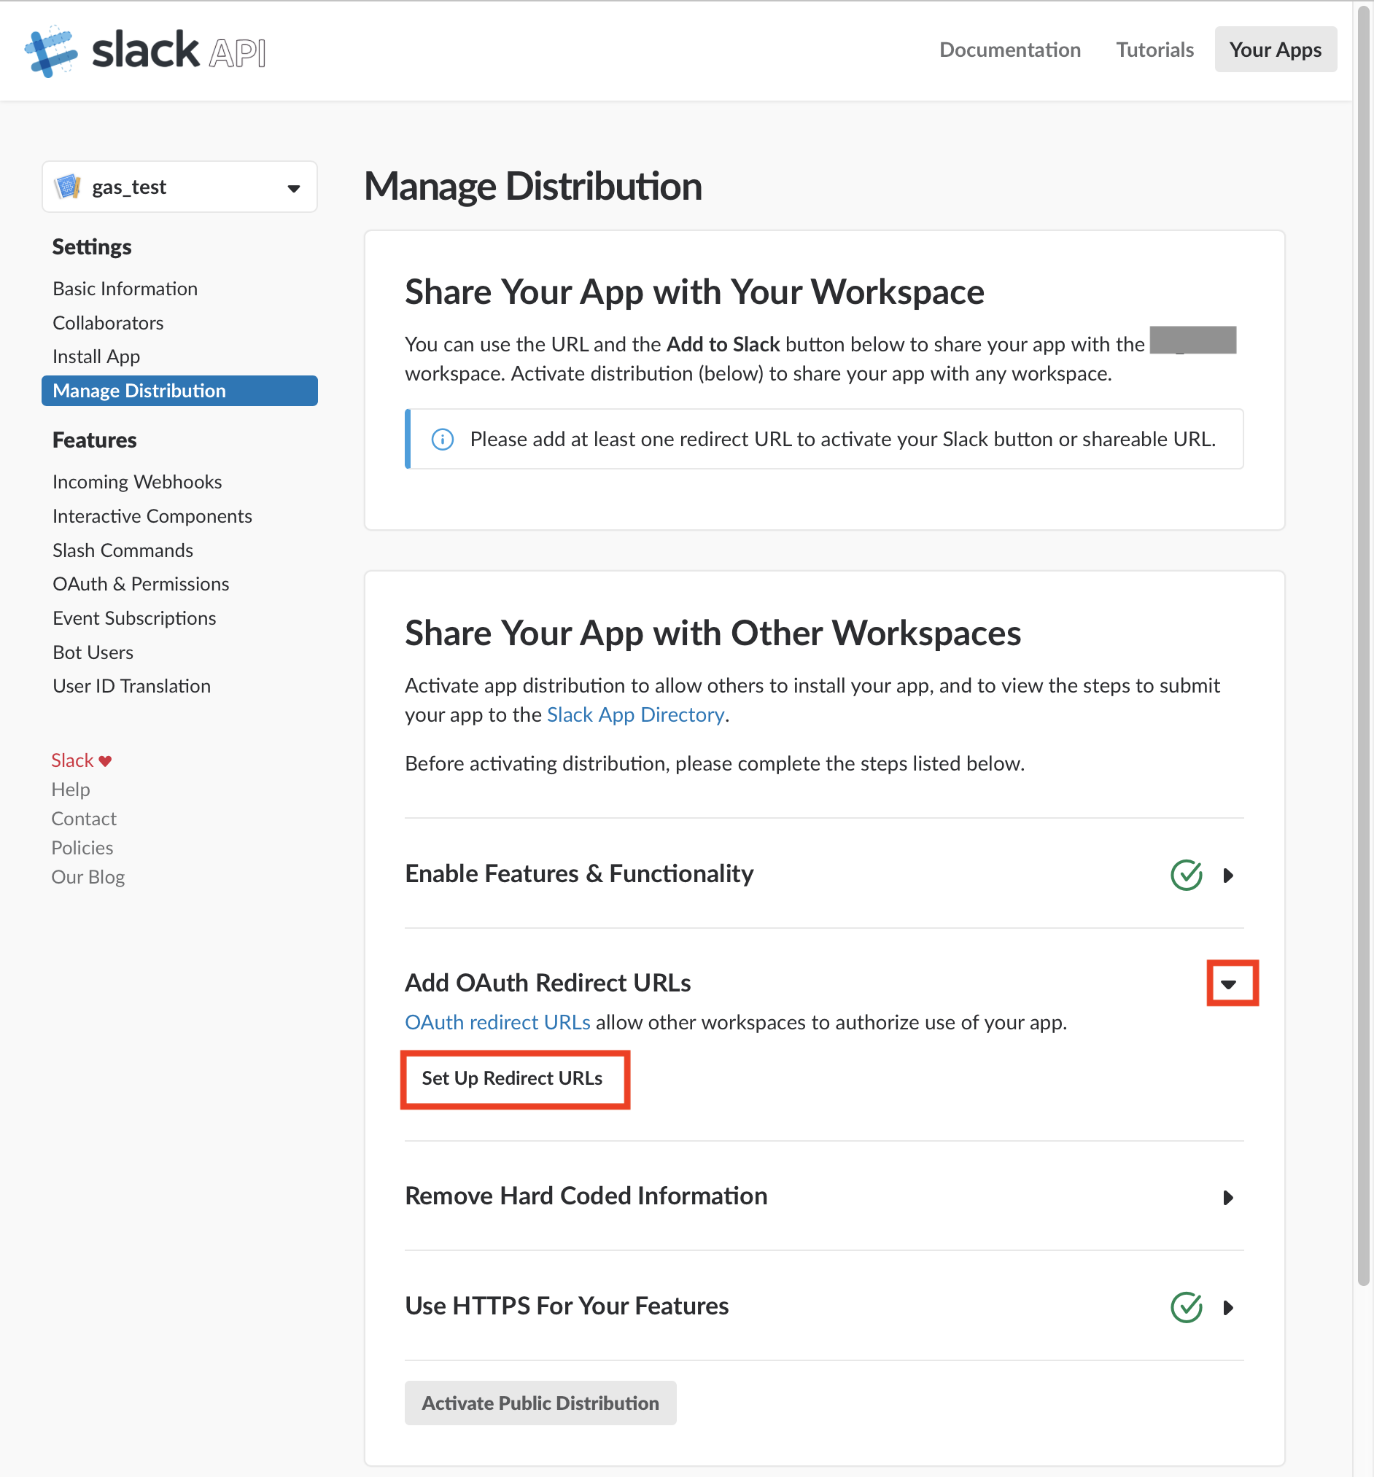
Task: Open the gas_test app selector dropdown
Action: click(x=180, y=187)
